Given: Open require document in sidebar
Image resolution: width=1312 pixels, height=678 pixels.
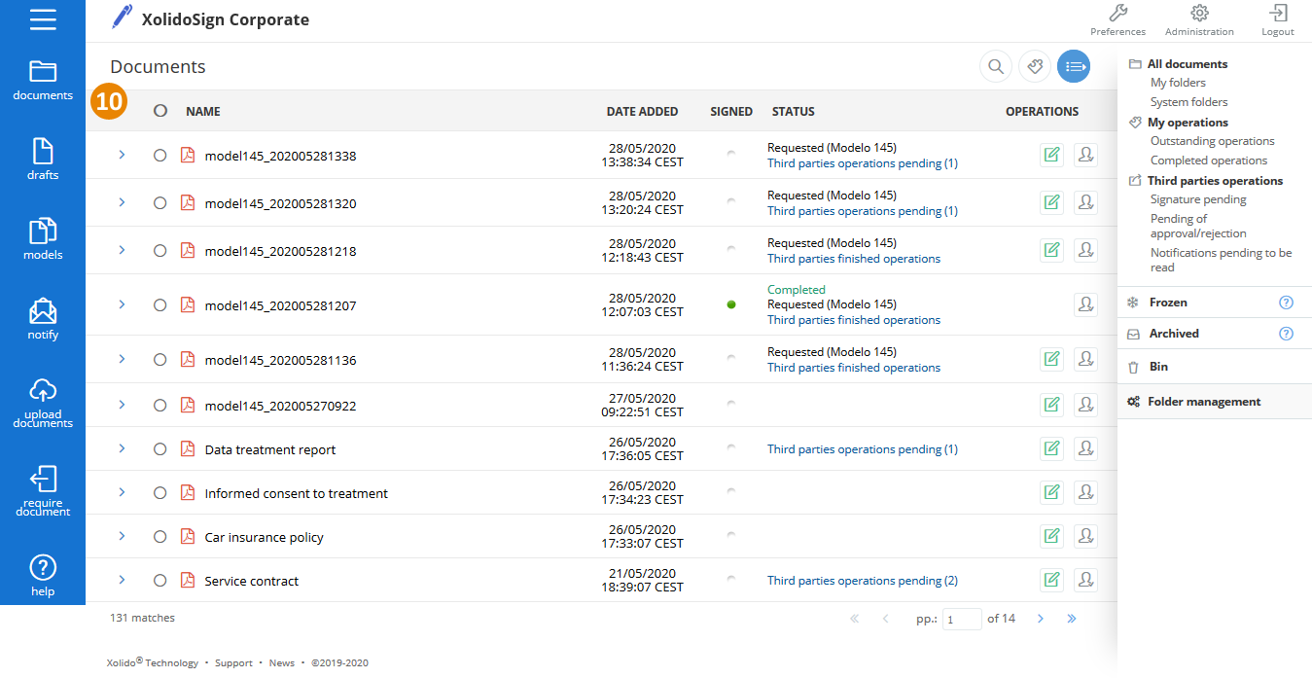Looking at the screenshot, I should coord(43,491).
